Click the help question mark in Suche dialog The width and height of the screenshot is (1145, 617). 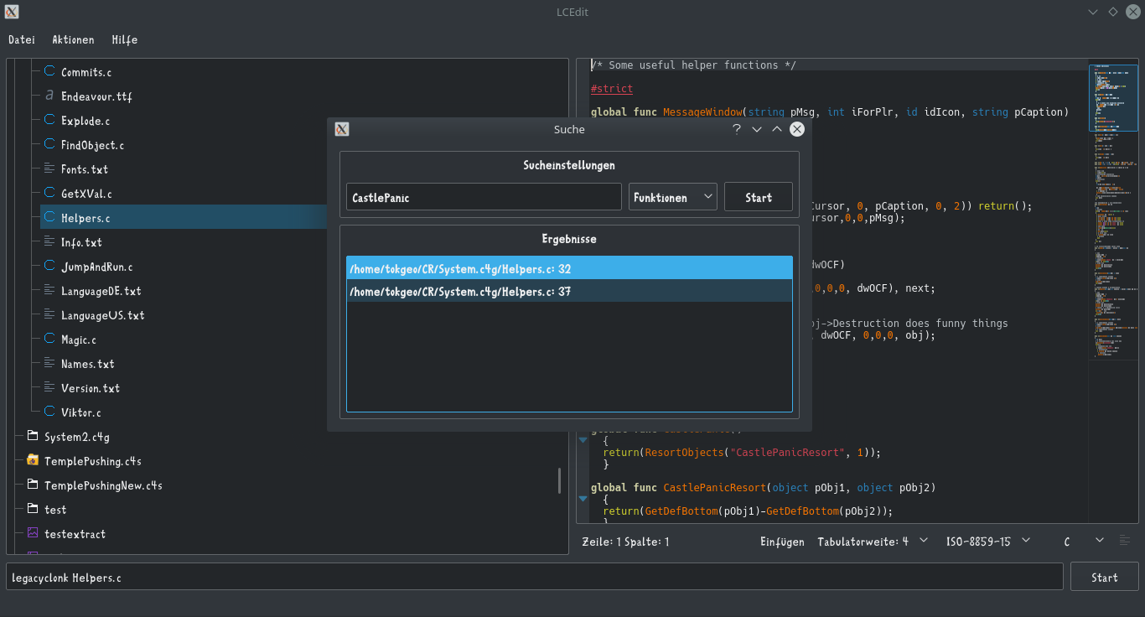click(x=737, y=129)
